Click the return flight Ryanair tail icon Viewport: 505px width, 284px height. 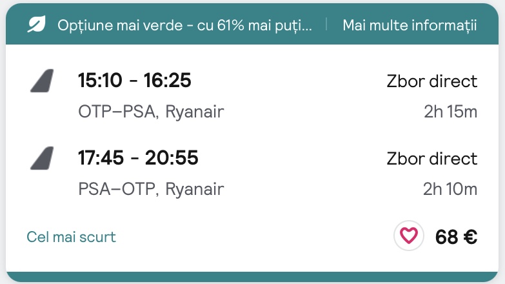42,158
